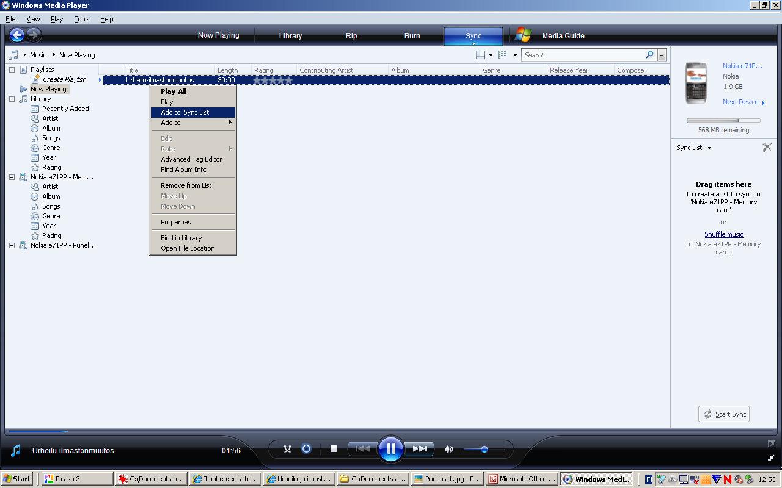The image size is (782, 488).
Task: Stop playback with the square button
Action: click(x=334, y=449)
